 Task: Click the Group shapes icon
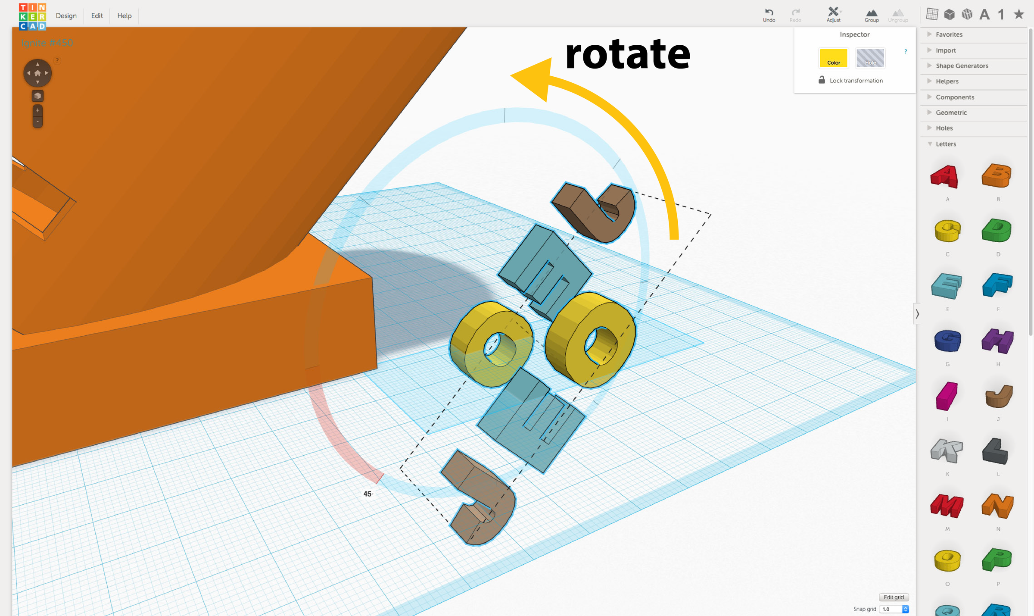click(x=871, y=13)
